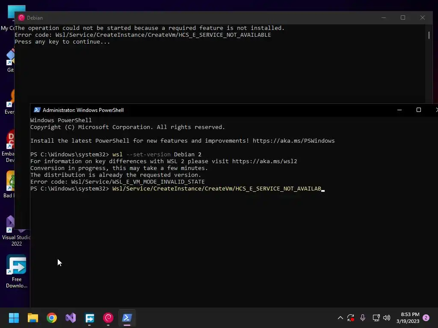The image size is (438, 328).
Task: Maximize the Debian window
Action: [x=403, y=18]
